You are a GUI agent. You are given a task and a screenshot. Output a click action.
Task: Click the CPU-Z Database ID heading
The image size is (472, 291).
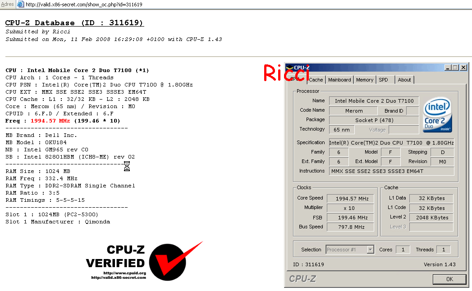click(74, 23)
